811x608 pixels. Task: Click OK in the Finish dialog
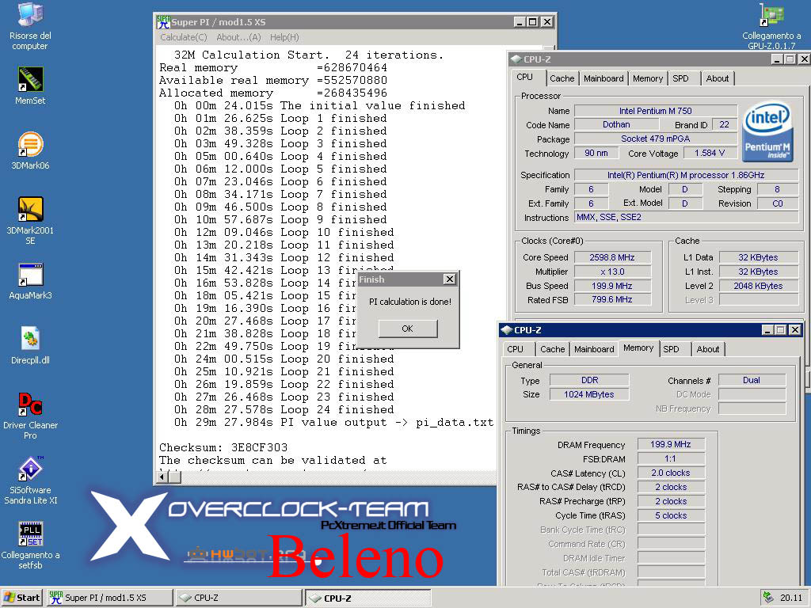(x=408, y=329)
